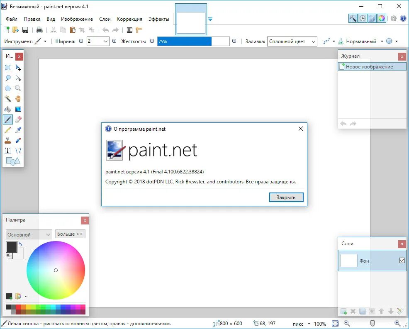Select the Новое изображение history entry

(372, 66)
